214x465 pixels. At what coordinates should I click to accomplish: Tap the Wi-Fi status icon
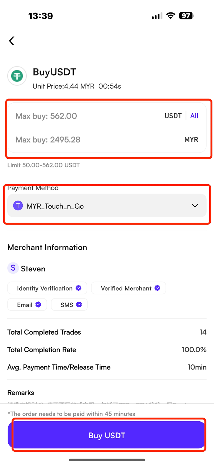[x=171, y=16]
